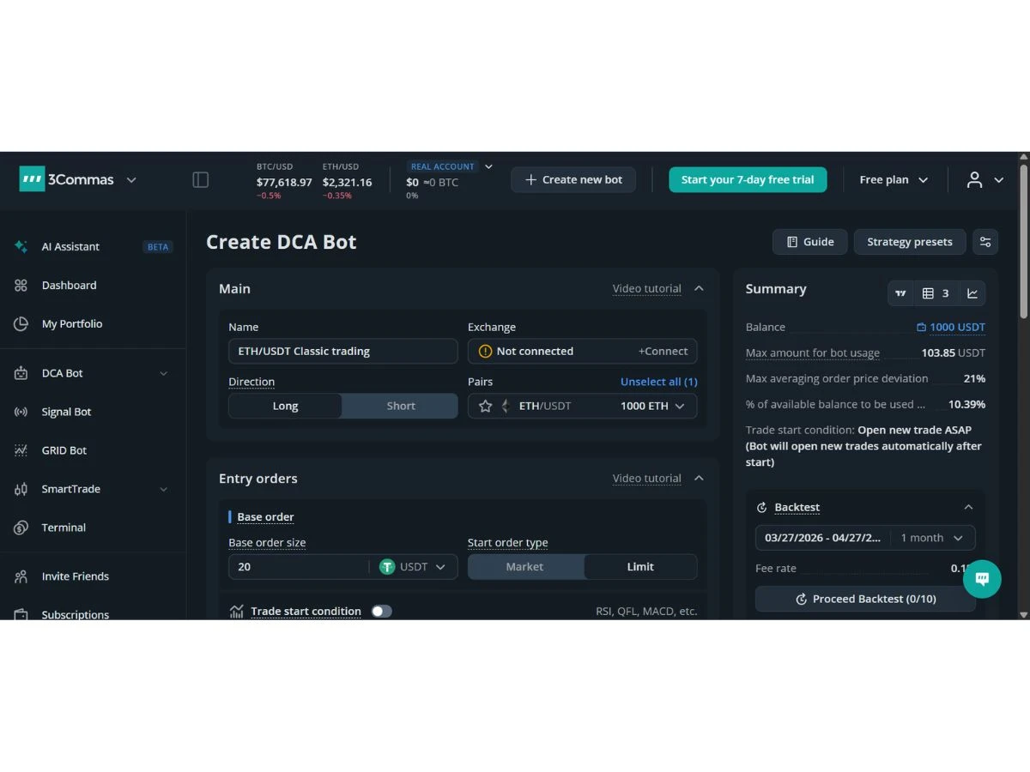The height and width of the screenshot is (772, 1030).
Task: Open the Guide button
Action: click(810, 242)
